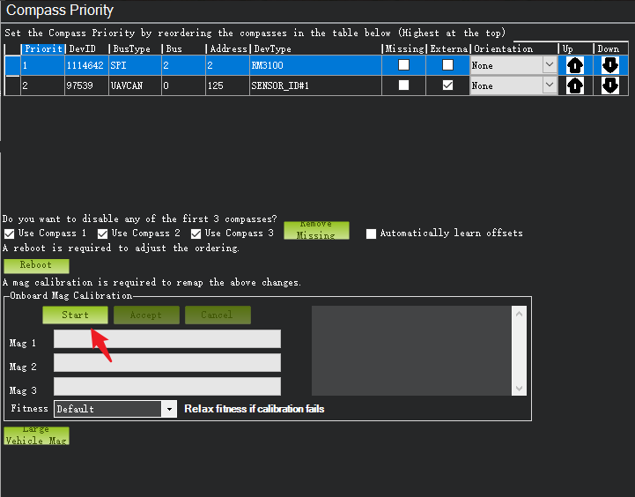Start the onboard mag calibration
This screenshot has height=497, width=635.
pyautogui.click(x=75, y=315)
